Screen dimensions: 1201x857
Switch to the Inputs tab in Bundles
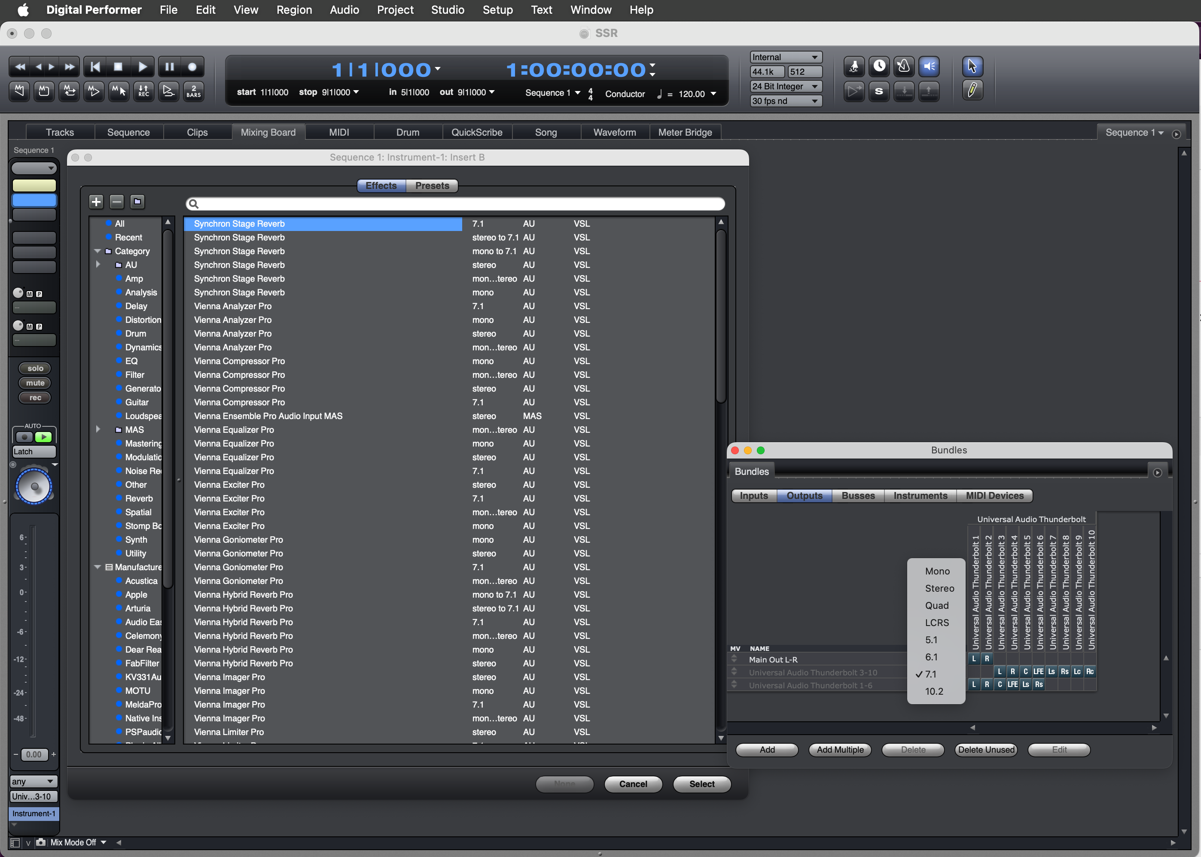click(x=754, y=495)
